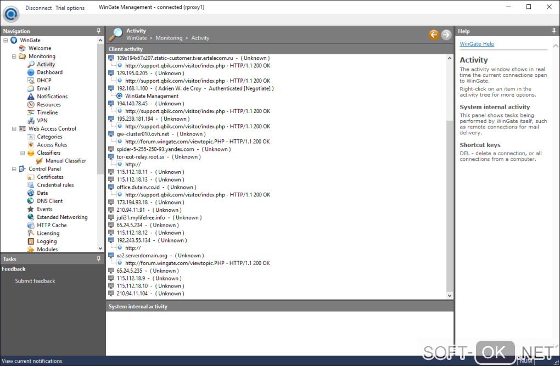
Task: Click the Notifications warning icon
Action: [31, 97]
